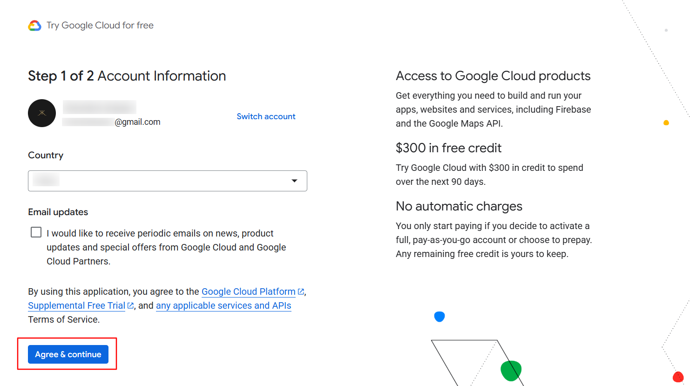The image size is (690, 386).
Task: Click the Agree & continue button
Action: 68,354
